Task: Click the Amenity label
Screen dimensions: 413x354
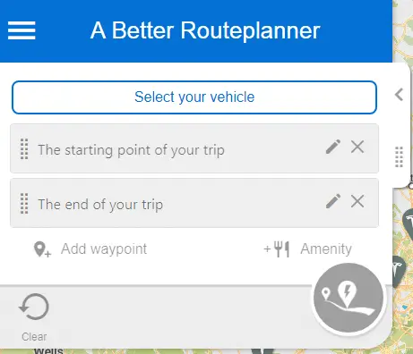Action: click(326, 249)
